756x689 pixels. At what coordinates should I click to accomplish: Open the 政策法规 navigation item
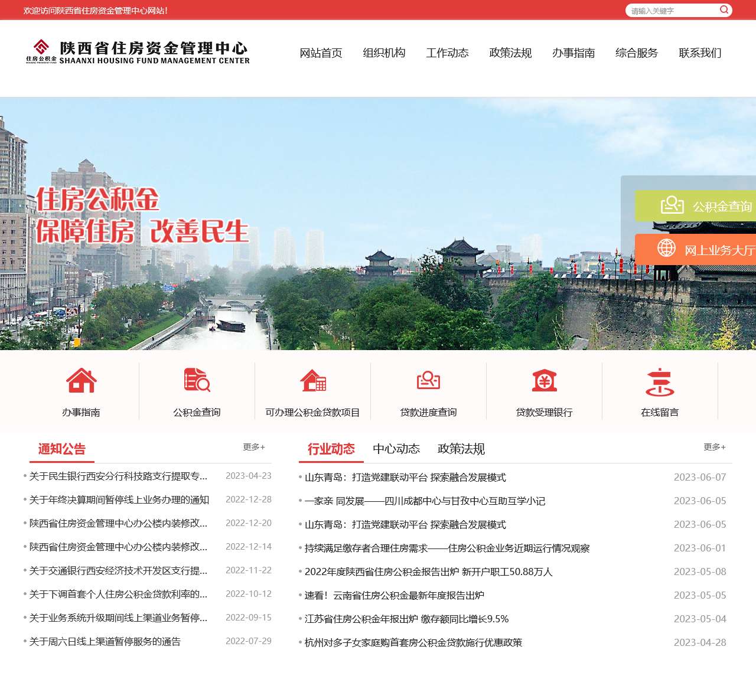[x=511, y=53]
